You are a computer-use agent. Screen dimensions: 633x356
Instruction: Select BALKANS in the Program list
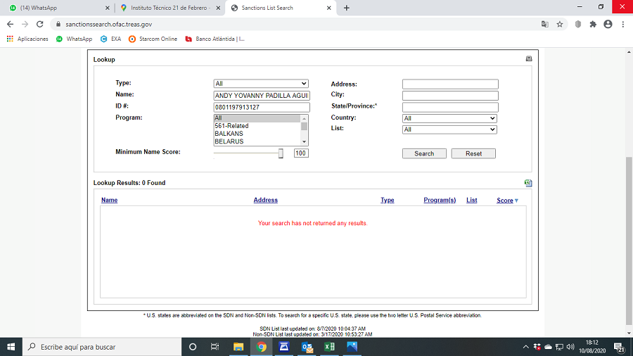(x=229, y=134)
